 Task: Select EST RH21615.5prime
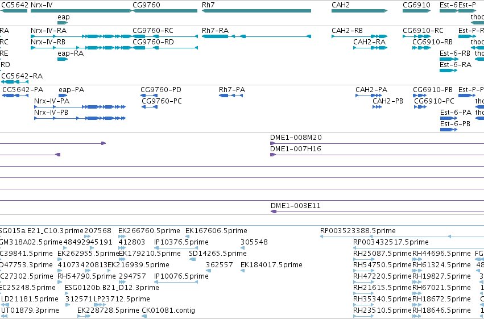(x=363, y=293)
